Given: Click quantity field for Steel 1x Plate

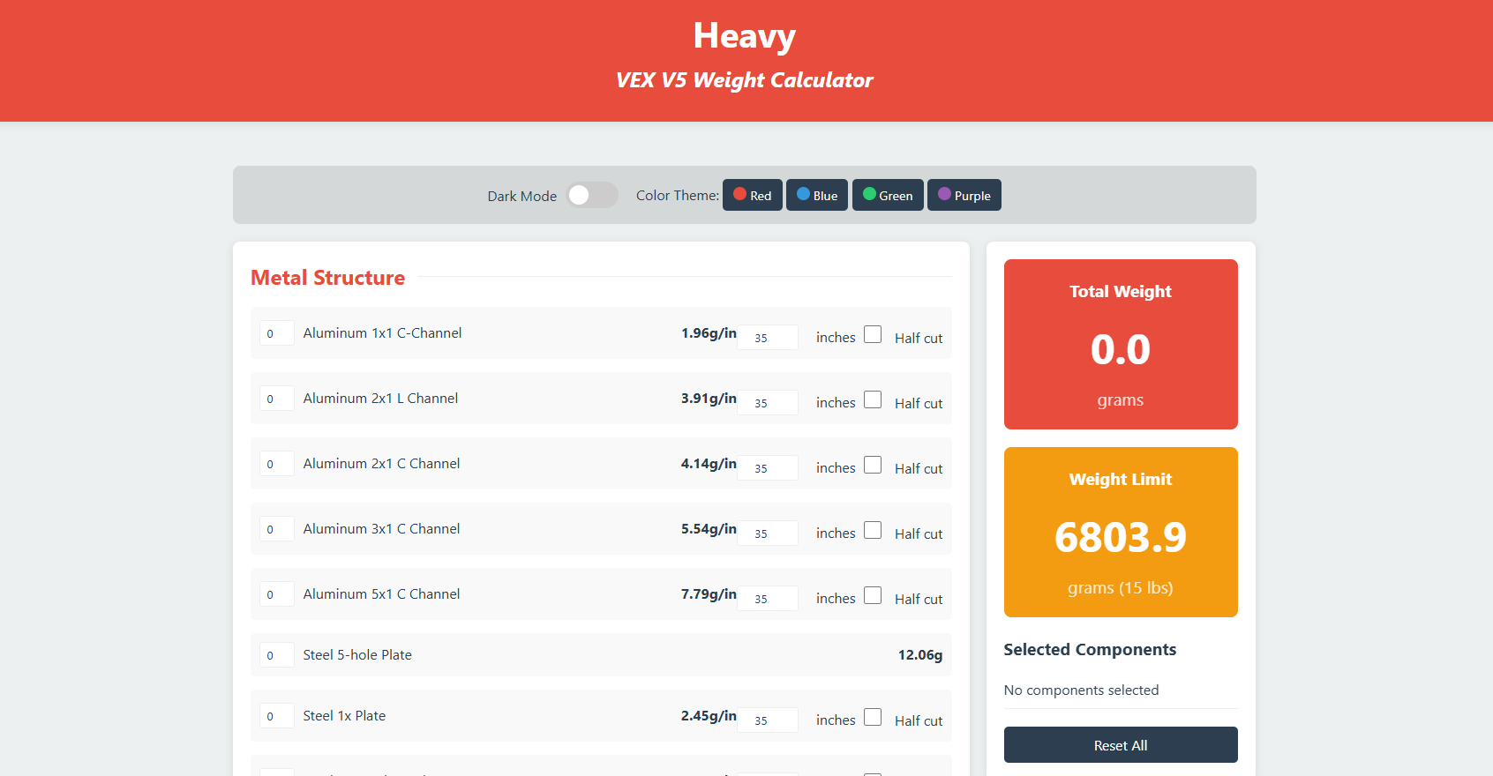Looking at the screenshot, I should click(277, 716).
